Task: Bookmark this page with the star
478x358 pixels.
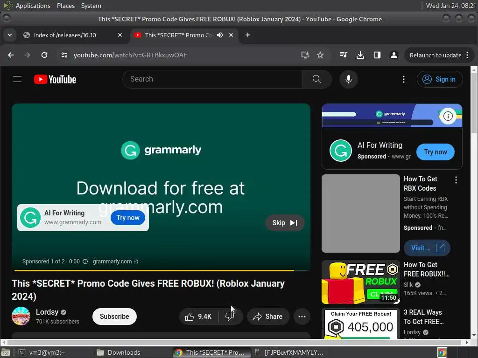Action: point(320,55)
